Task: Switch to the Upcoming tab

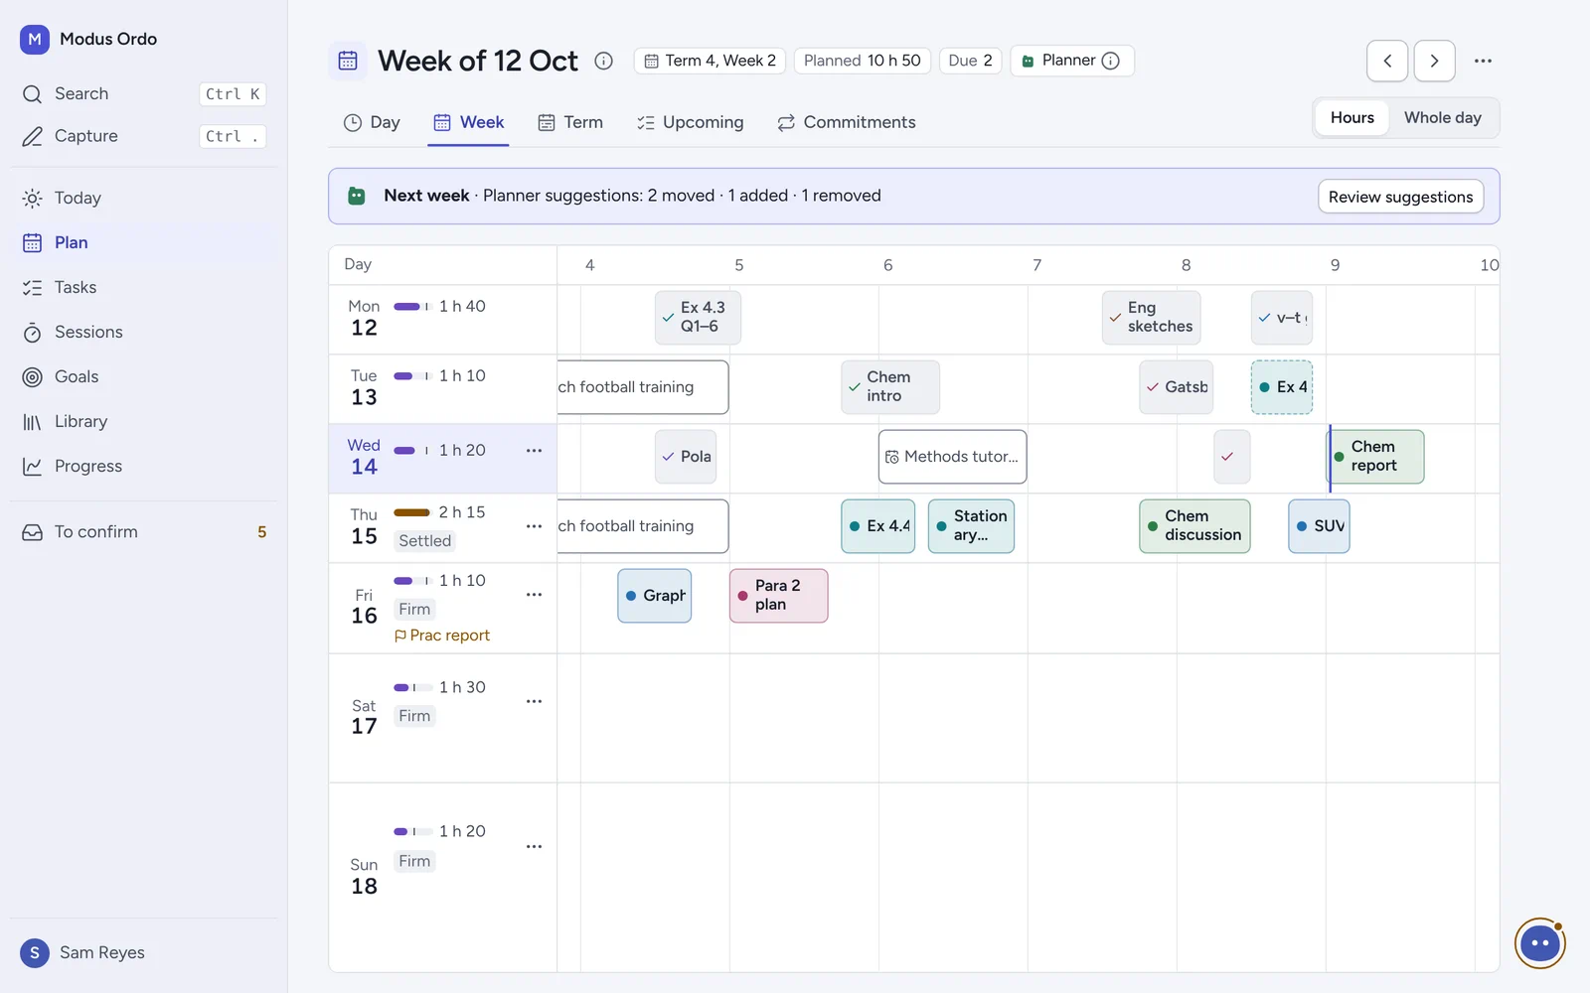Action: pyautogui.click(x=691, y=123)
